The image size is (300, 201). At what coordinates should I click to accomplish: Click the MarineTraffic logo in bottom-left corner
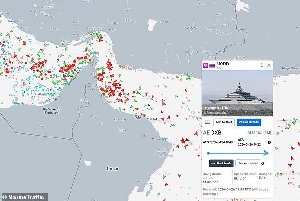[24, 197]
